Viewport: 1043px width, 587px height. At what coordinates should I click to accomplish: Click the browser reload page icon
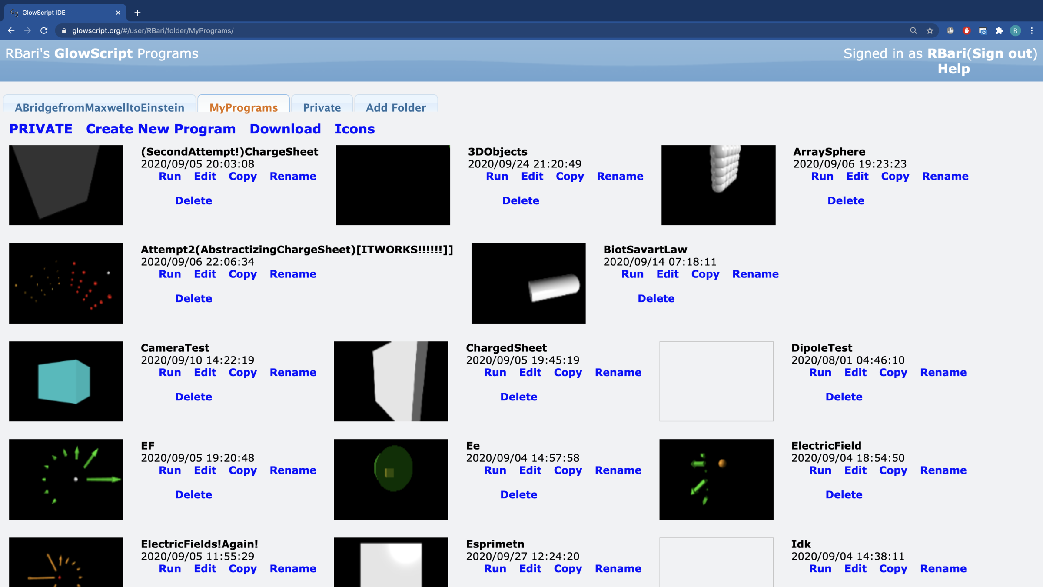(44, 30)
